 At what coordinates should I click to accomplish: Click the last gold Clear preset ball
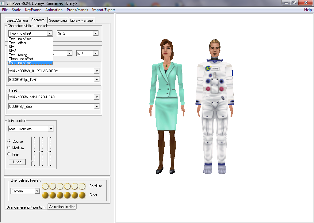click(82, 195)
